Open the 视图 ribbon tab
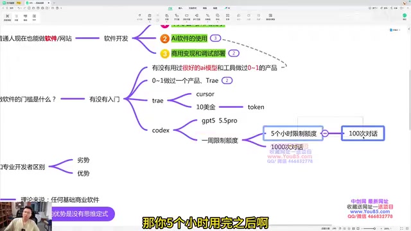This screenshot has height=231, width=411. pyautogui.click(x=215, y=8)
